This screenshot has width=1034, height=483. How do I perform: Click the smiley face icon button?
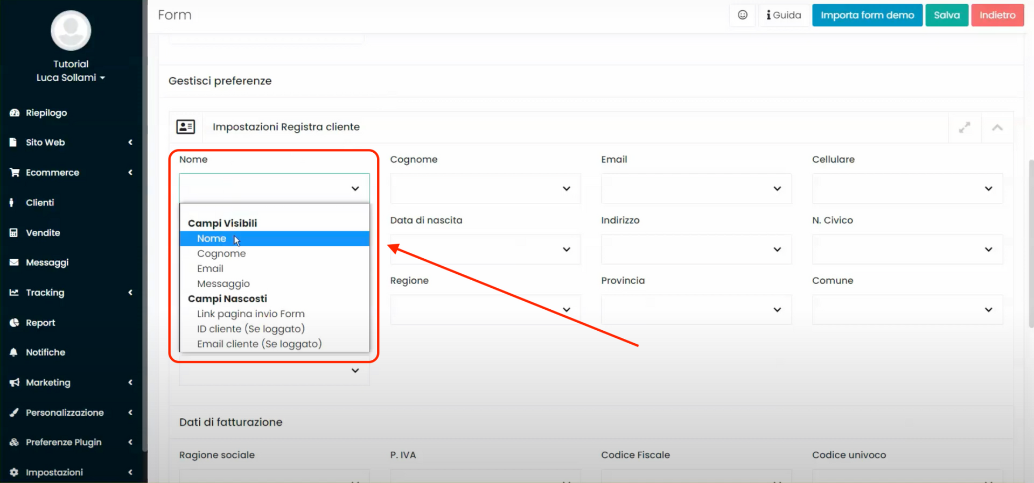(743, 15)
